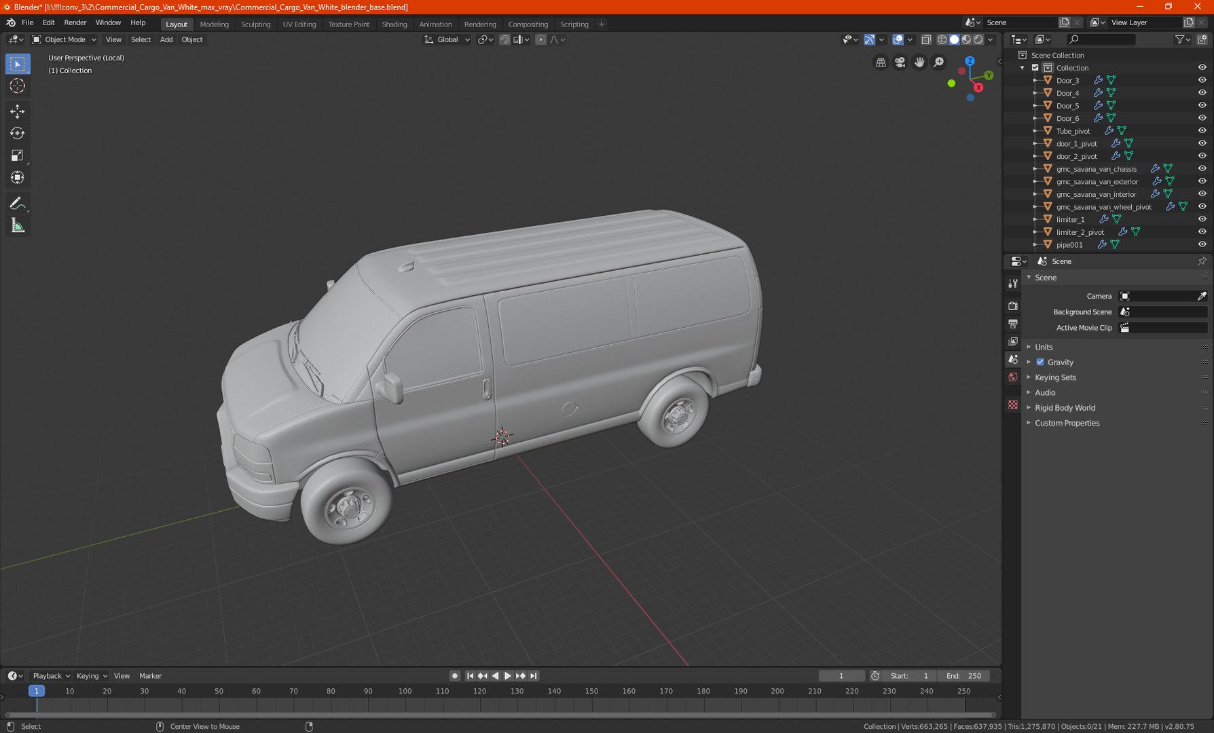Jump to the end frame
This screenshot has width=1214, height=733.
(x=534, y=676)
